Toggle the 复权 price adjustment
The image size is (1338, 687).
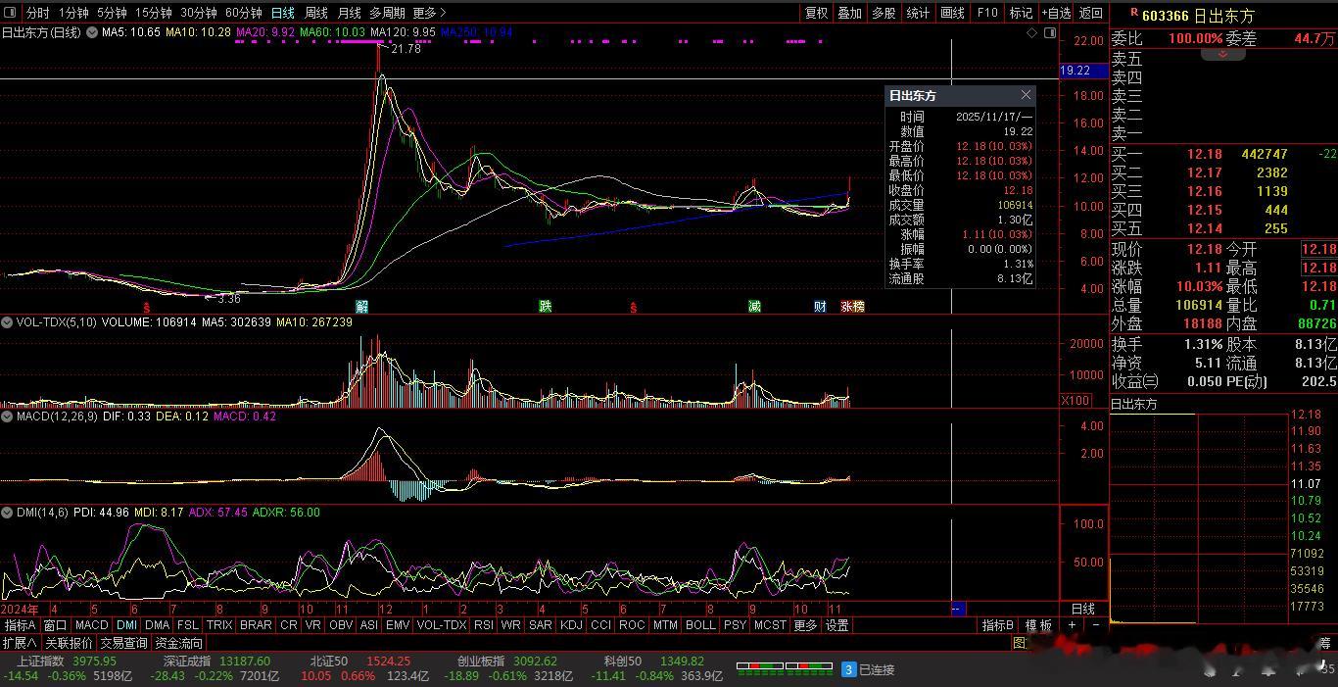(x=816, y=13)
